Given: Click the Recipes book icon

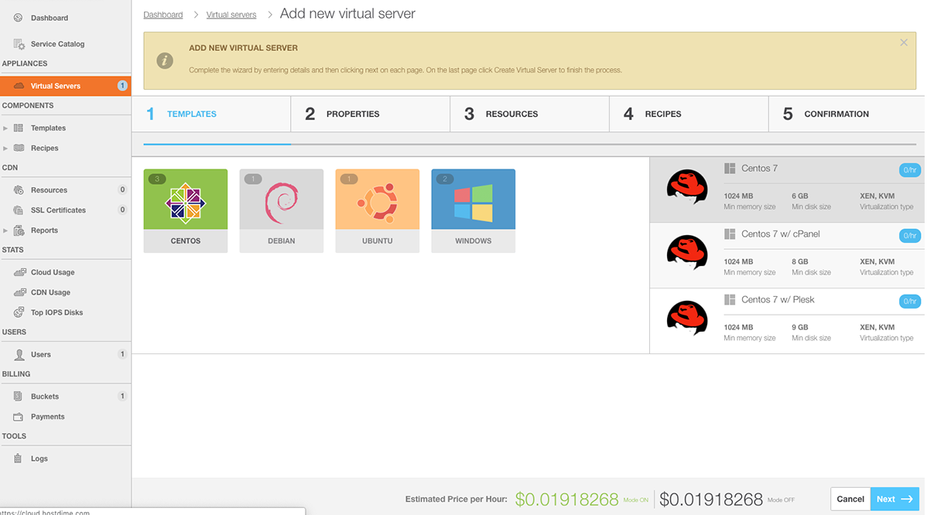Looking at the screenshot, I should [19, 148].
